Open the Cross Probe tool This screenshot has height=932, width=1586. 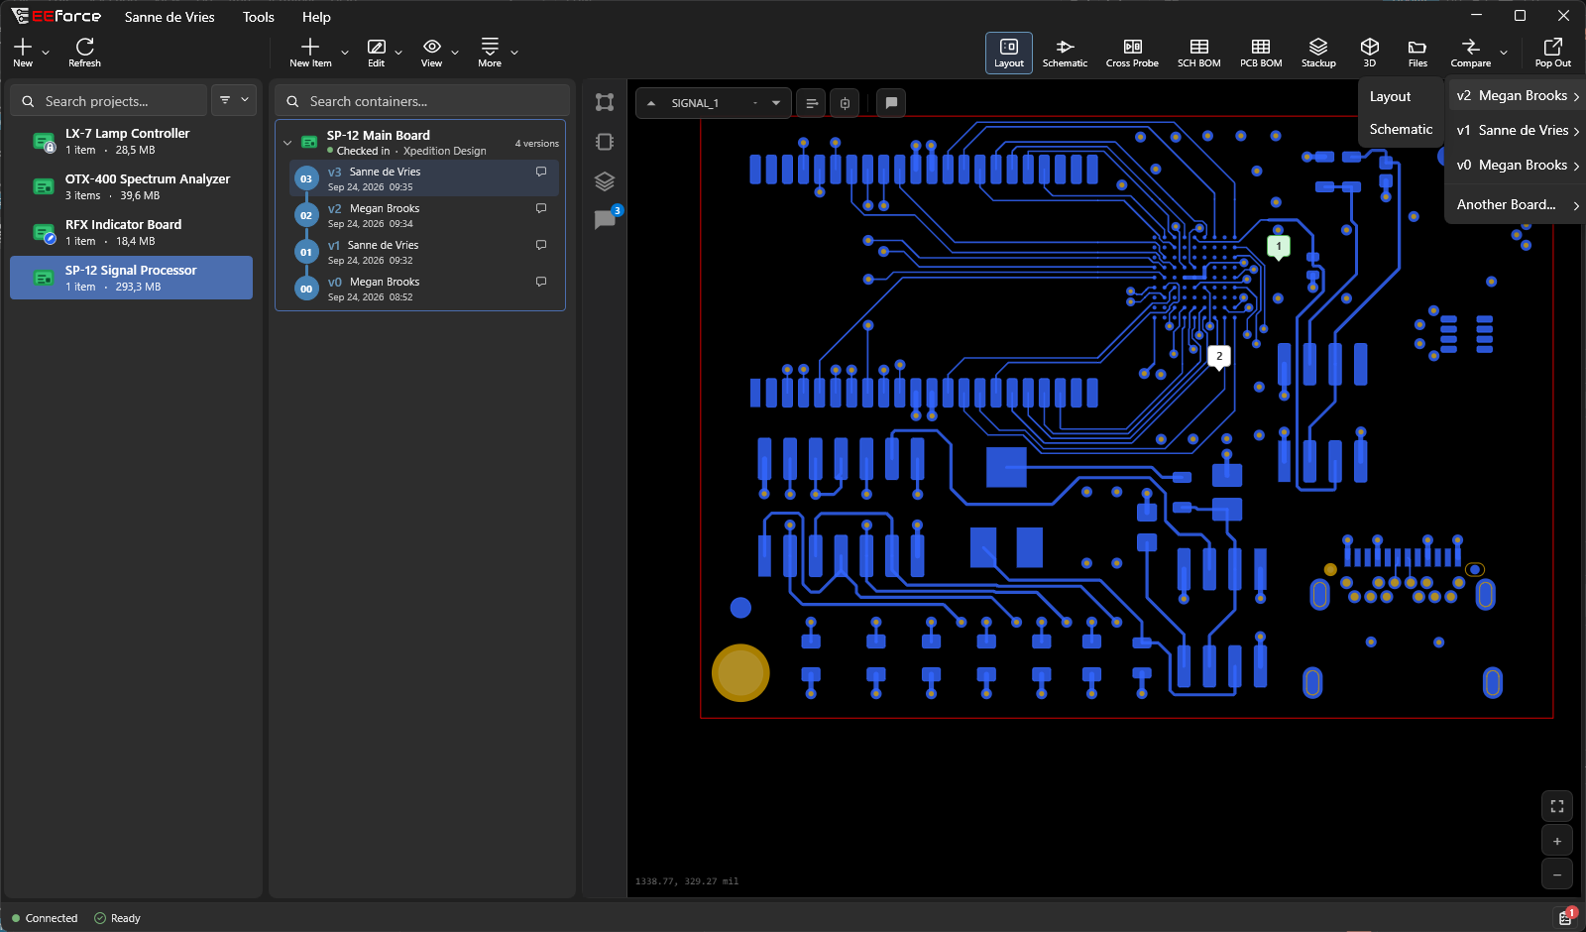(x=1132, y=53)
